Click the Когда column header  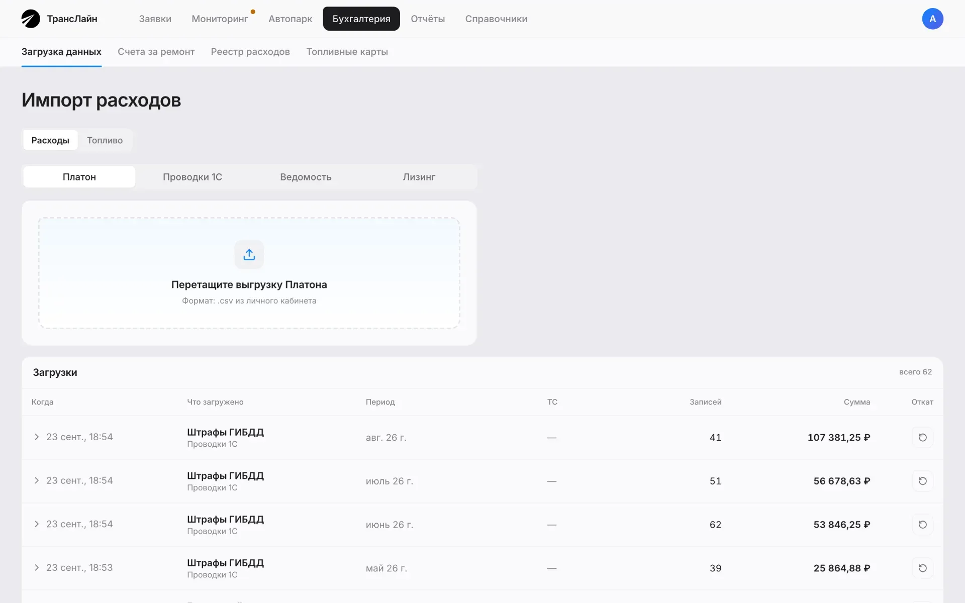[42, 402]
